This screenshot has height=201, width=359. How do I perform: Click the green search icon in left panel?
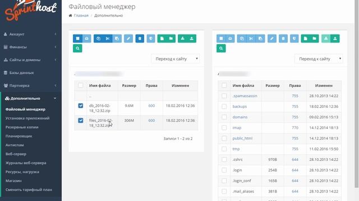pos(77,49)
